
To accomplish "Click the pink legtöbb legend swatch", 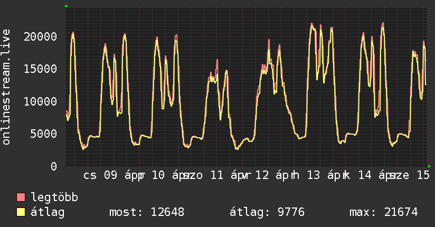I will tap(21, 197).
